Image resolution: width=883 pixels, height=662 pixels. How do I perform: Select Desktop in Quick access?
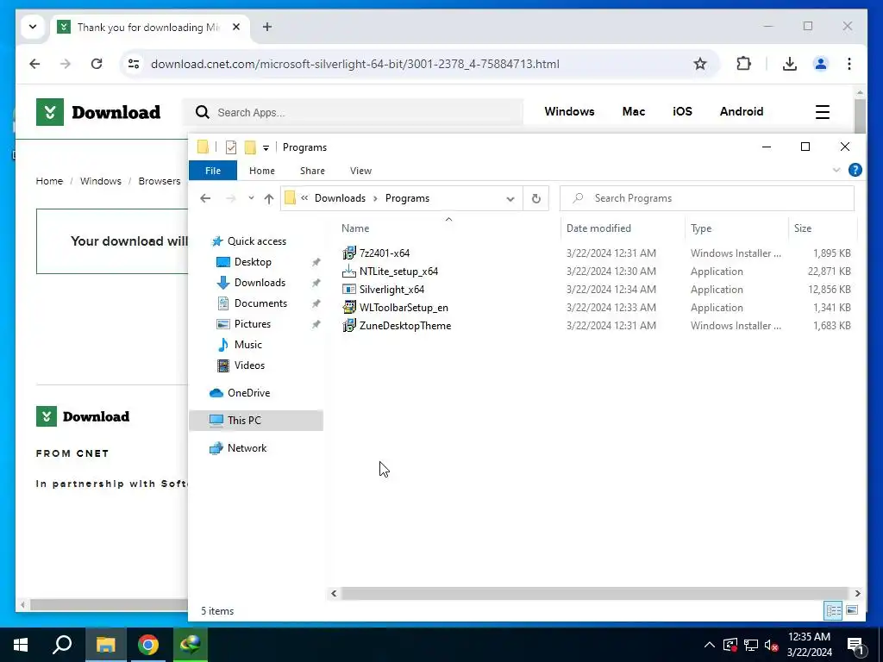253,262
